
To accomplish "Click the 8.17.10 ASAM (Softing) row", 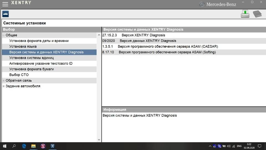I will [184, 52].
